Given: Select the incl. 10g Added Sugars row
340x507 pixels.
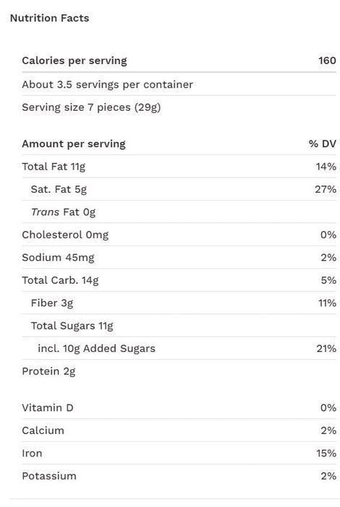Looking at the screenshot, I should [179, 348].
